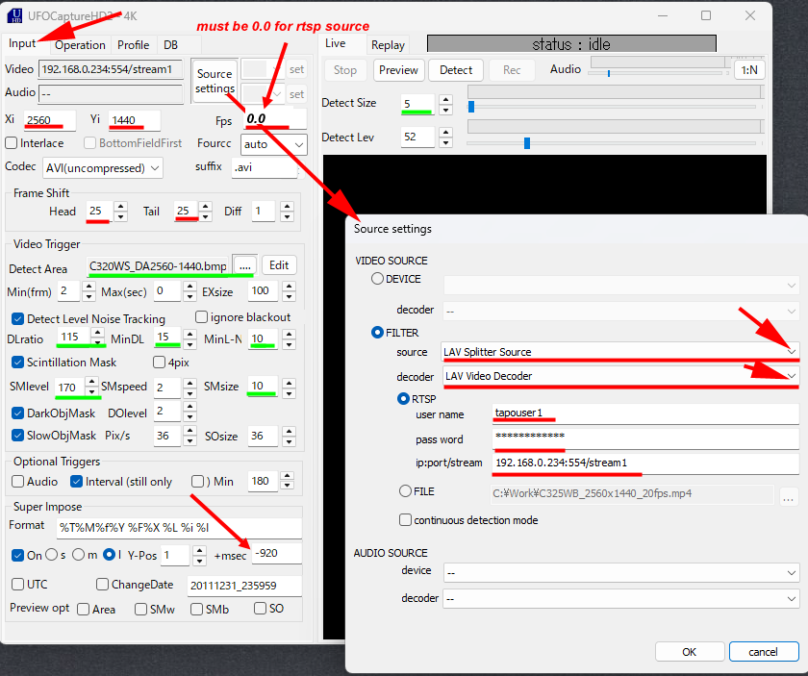Screen dimensions: 808x676
Task: Switch to the Replay tab
Action: (x=388, y=45)
